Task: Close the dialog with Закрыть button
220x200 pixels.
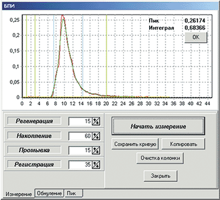Action: (161, 176)
